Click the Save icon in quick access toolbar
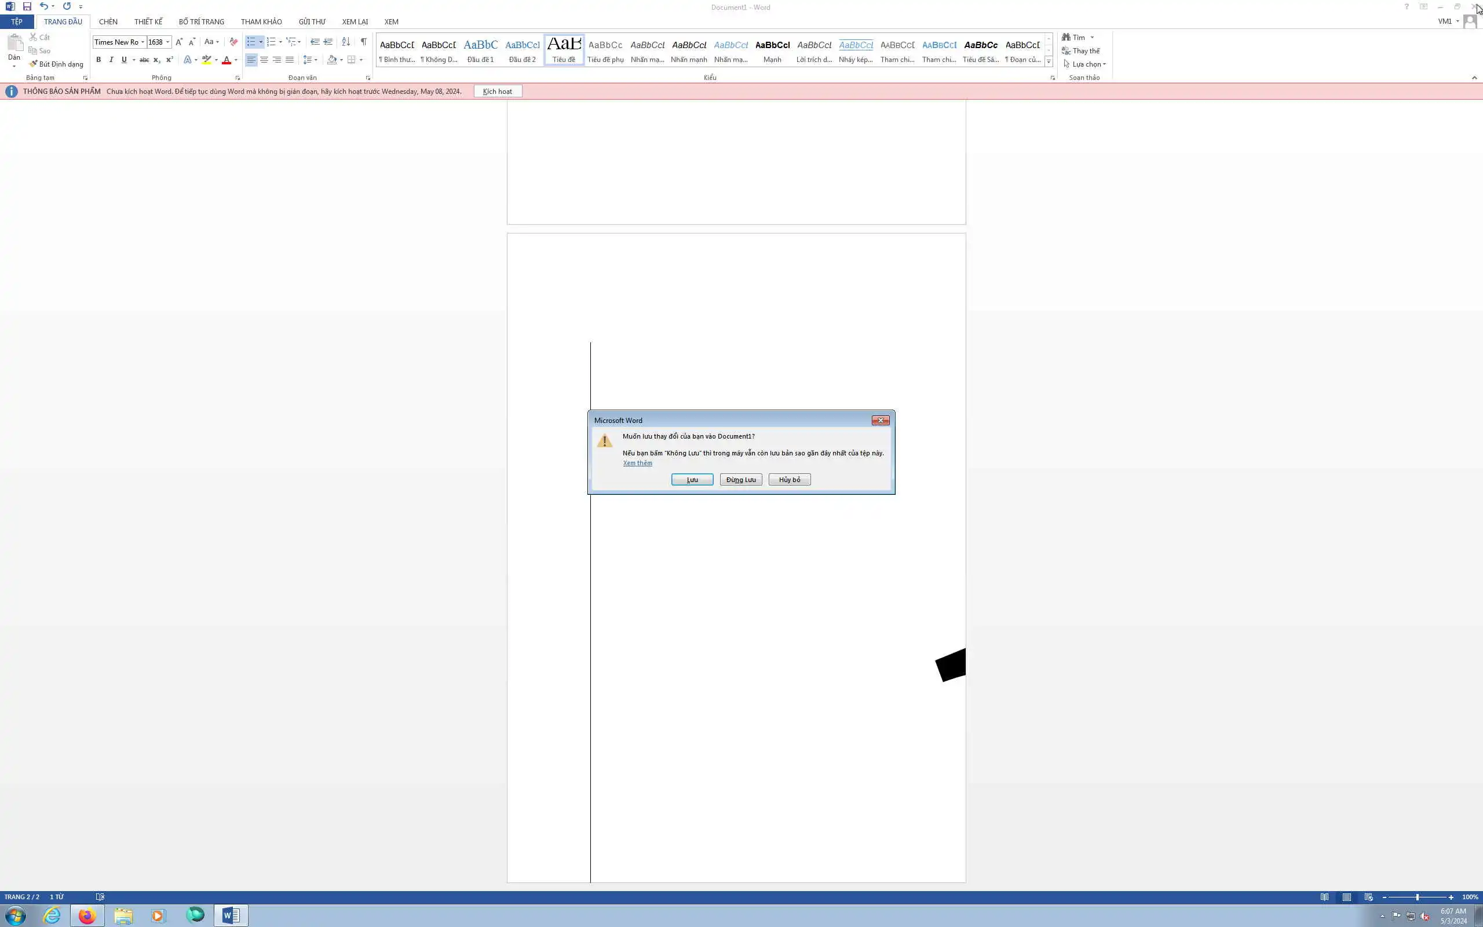This screenshot has width=1483, height=927. [x=27, y=6]
